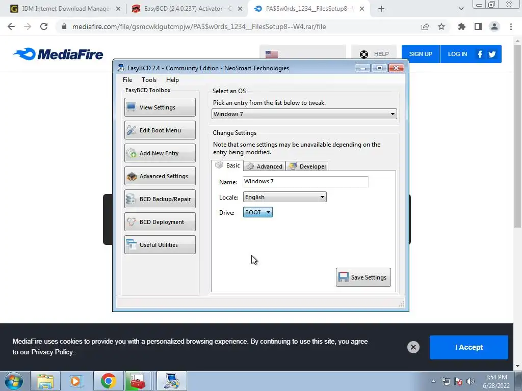
Task: Open Useful Utilities section
Action: point(160,245)
